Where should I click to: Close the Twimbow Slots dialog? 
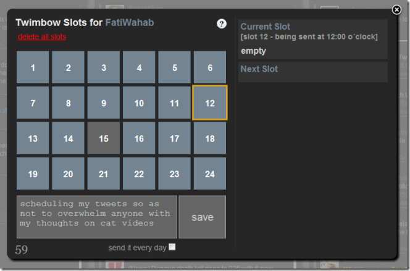396,10
